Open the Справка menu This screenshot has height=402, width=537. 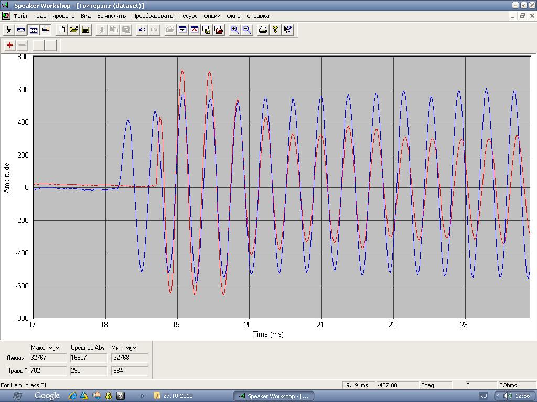[x=257, y=16]
